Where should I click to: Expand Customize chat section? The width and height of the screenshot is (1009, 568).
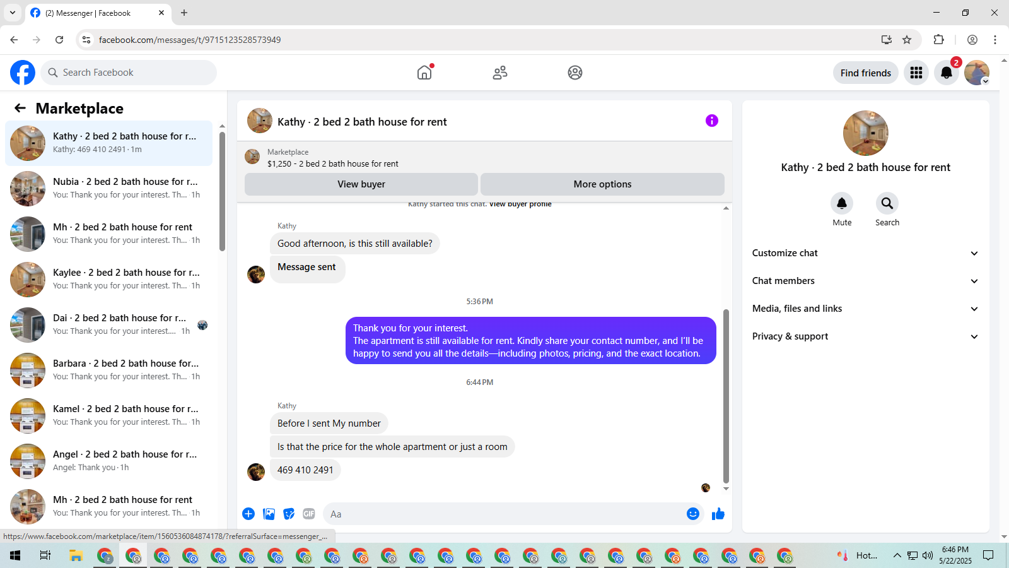pos(865,253)
